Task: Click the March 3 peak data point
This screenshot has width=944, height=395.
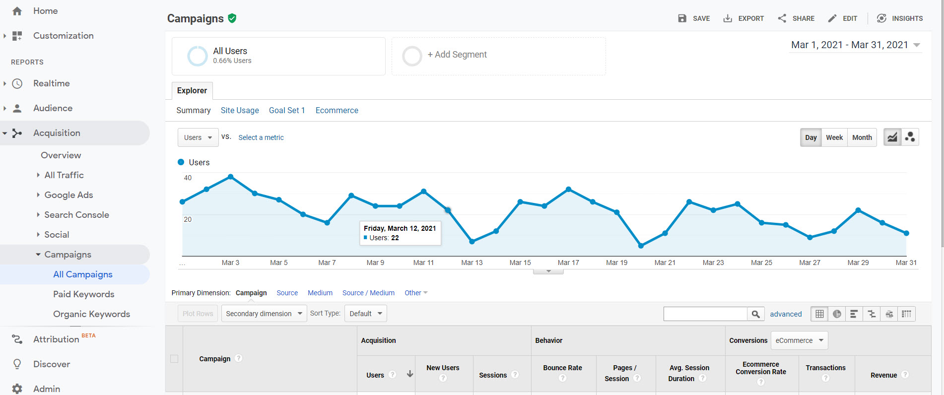Action: pos(231,177)
